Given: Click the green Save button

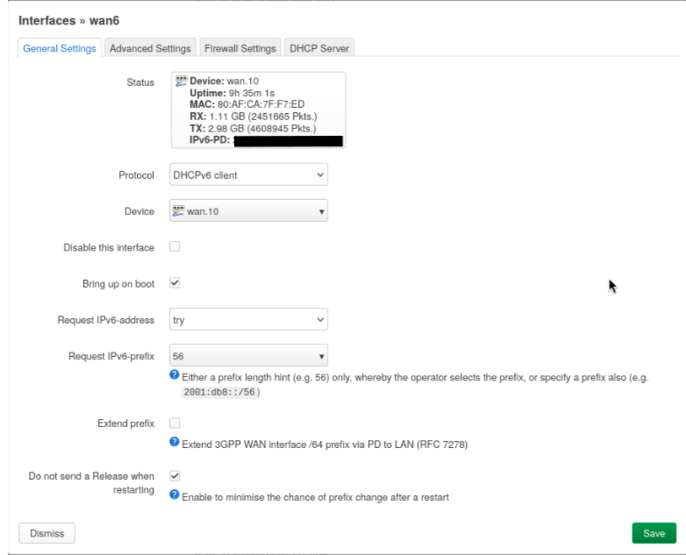Looking at the screenshot, I should coord(654,533).
